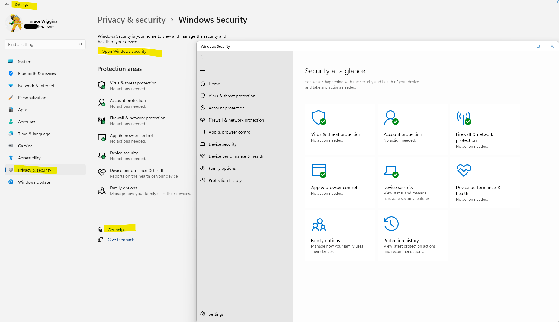Viewport: 559px width, 322px height.
Task: Select System in Settings navigation
Action: (45, 62)
